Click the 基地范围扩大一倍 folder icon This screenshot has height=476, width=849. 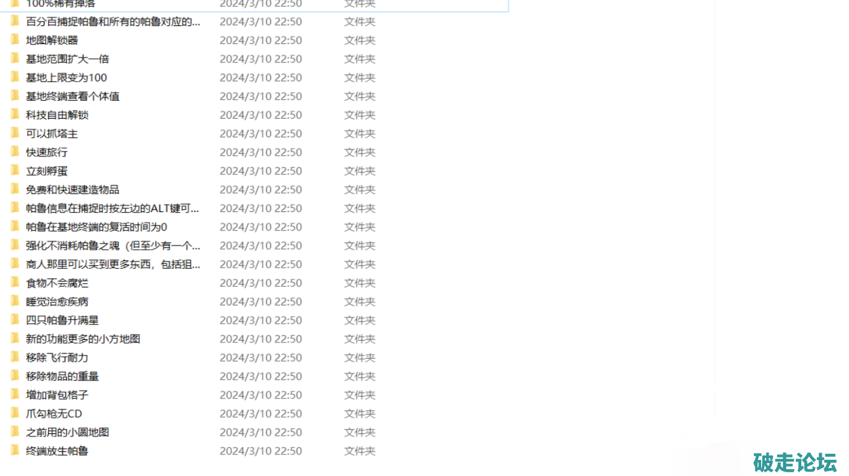(15, 59)
